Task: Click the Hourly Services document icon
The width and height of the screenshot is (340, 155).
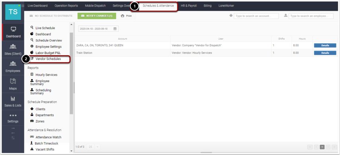Action: (32, 75)
